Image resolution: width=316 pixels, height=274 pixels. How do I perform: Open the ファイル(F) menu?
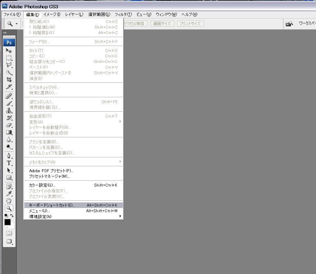click(12, 14)
